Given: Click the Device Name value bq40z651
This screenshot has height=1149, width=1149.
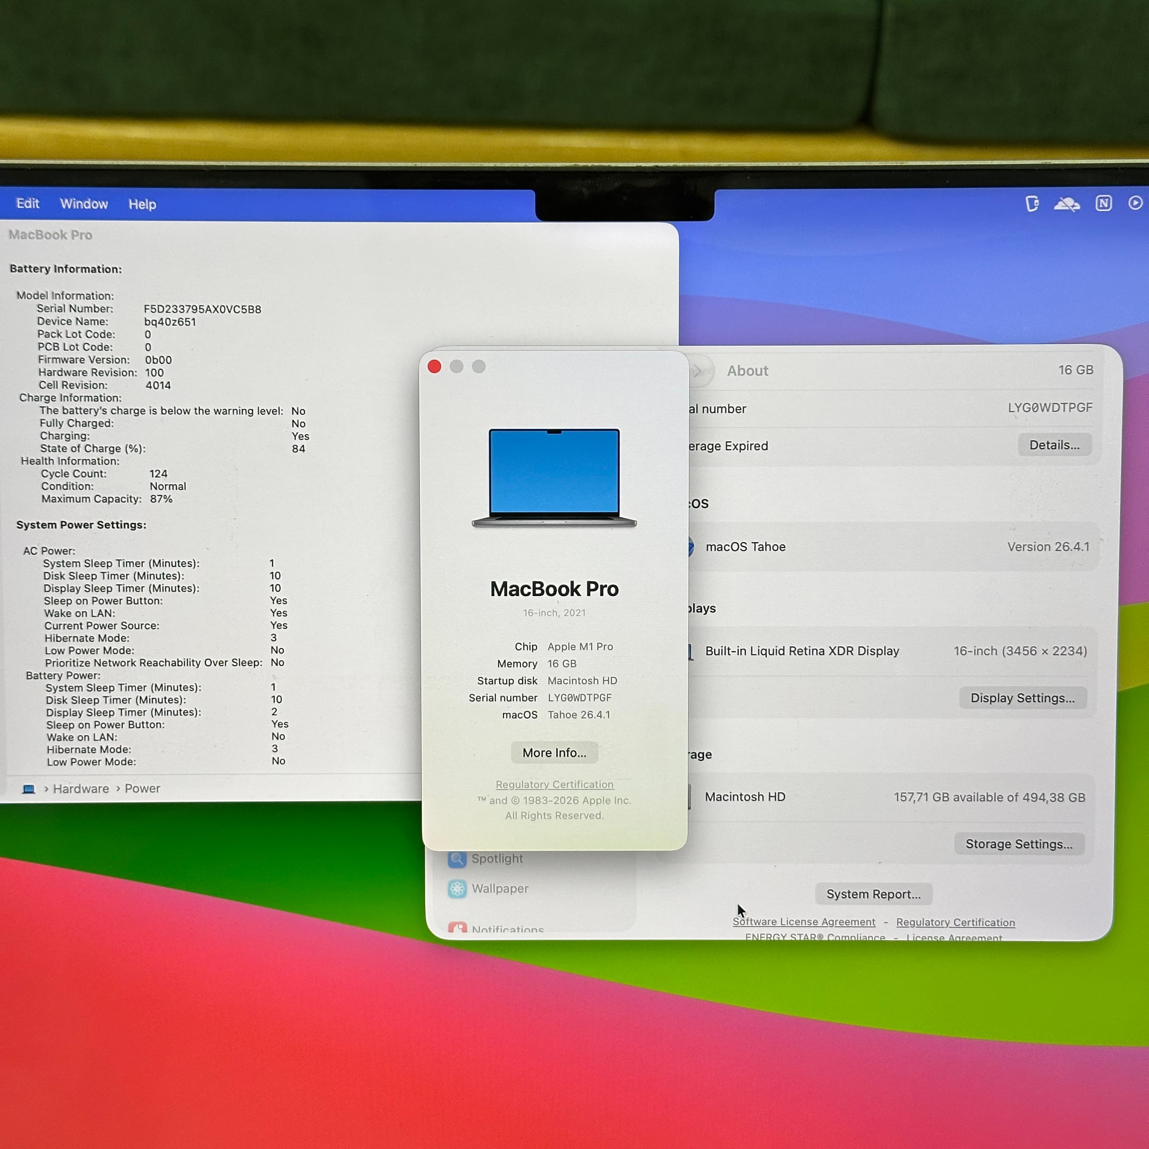Looking at the screenshot, I should [x=169, y=322].
